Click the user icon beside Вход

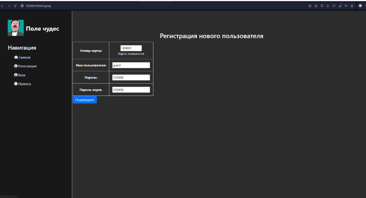tap(16, 75)
